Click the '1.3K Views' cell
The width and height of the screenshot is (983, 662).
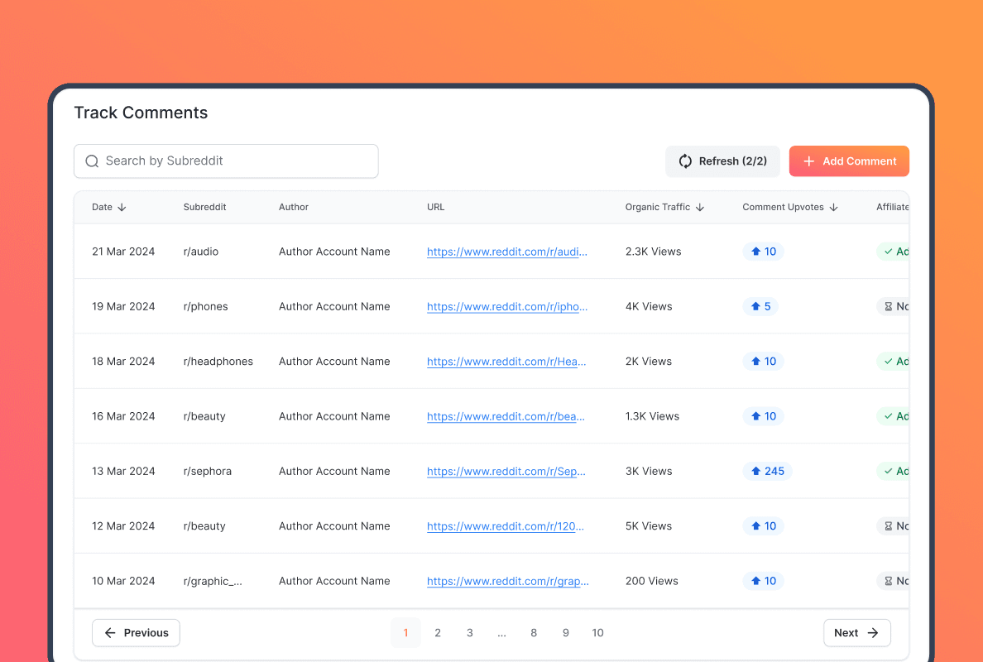coord(652,416)
